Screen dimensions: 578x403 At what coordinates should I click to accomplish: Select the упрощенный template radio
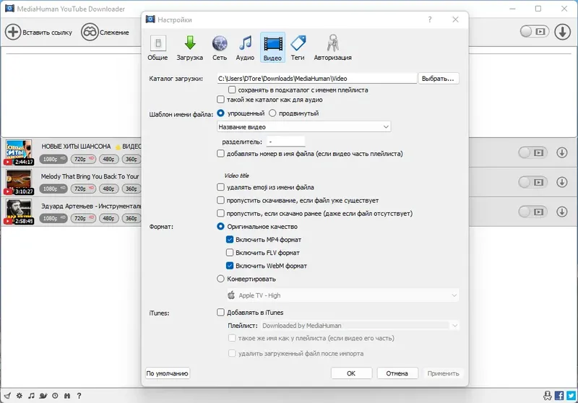coord(220,113)
